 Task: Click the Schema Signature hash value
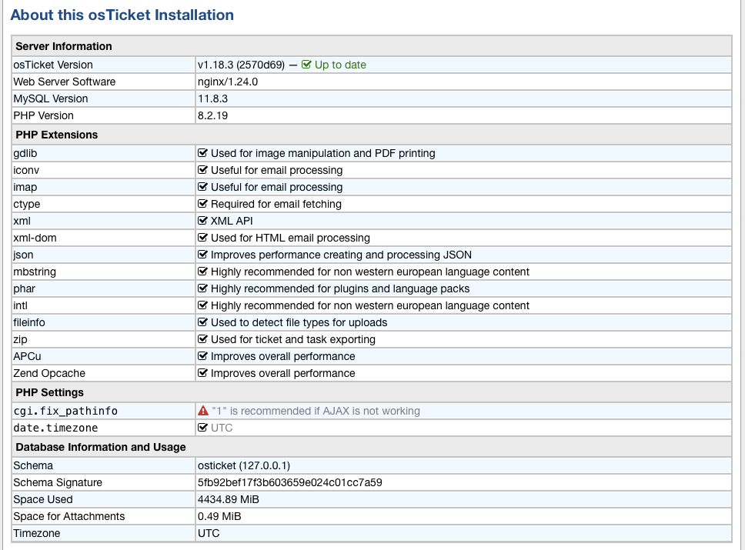pos(290,482)
